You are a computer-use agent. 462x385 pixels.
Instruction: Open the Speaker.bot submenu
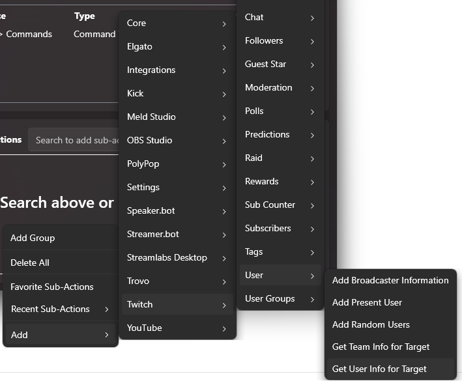pos(177,210)
